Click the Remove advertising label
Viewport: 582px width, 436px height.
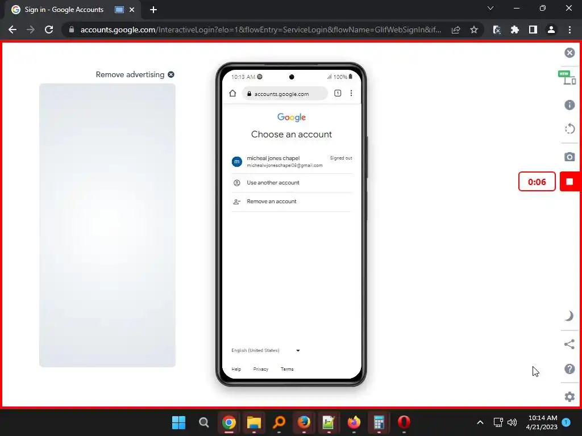click(130, 74)
